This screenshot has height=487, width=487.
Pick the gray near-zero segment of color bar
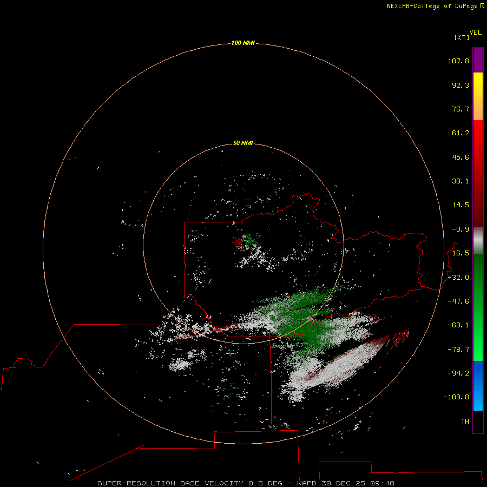pos(478,241)
